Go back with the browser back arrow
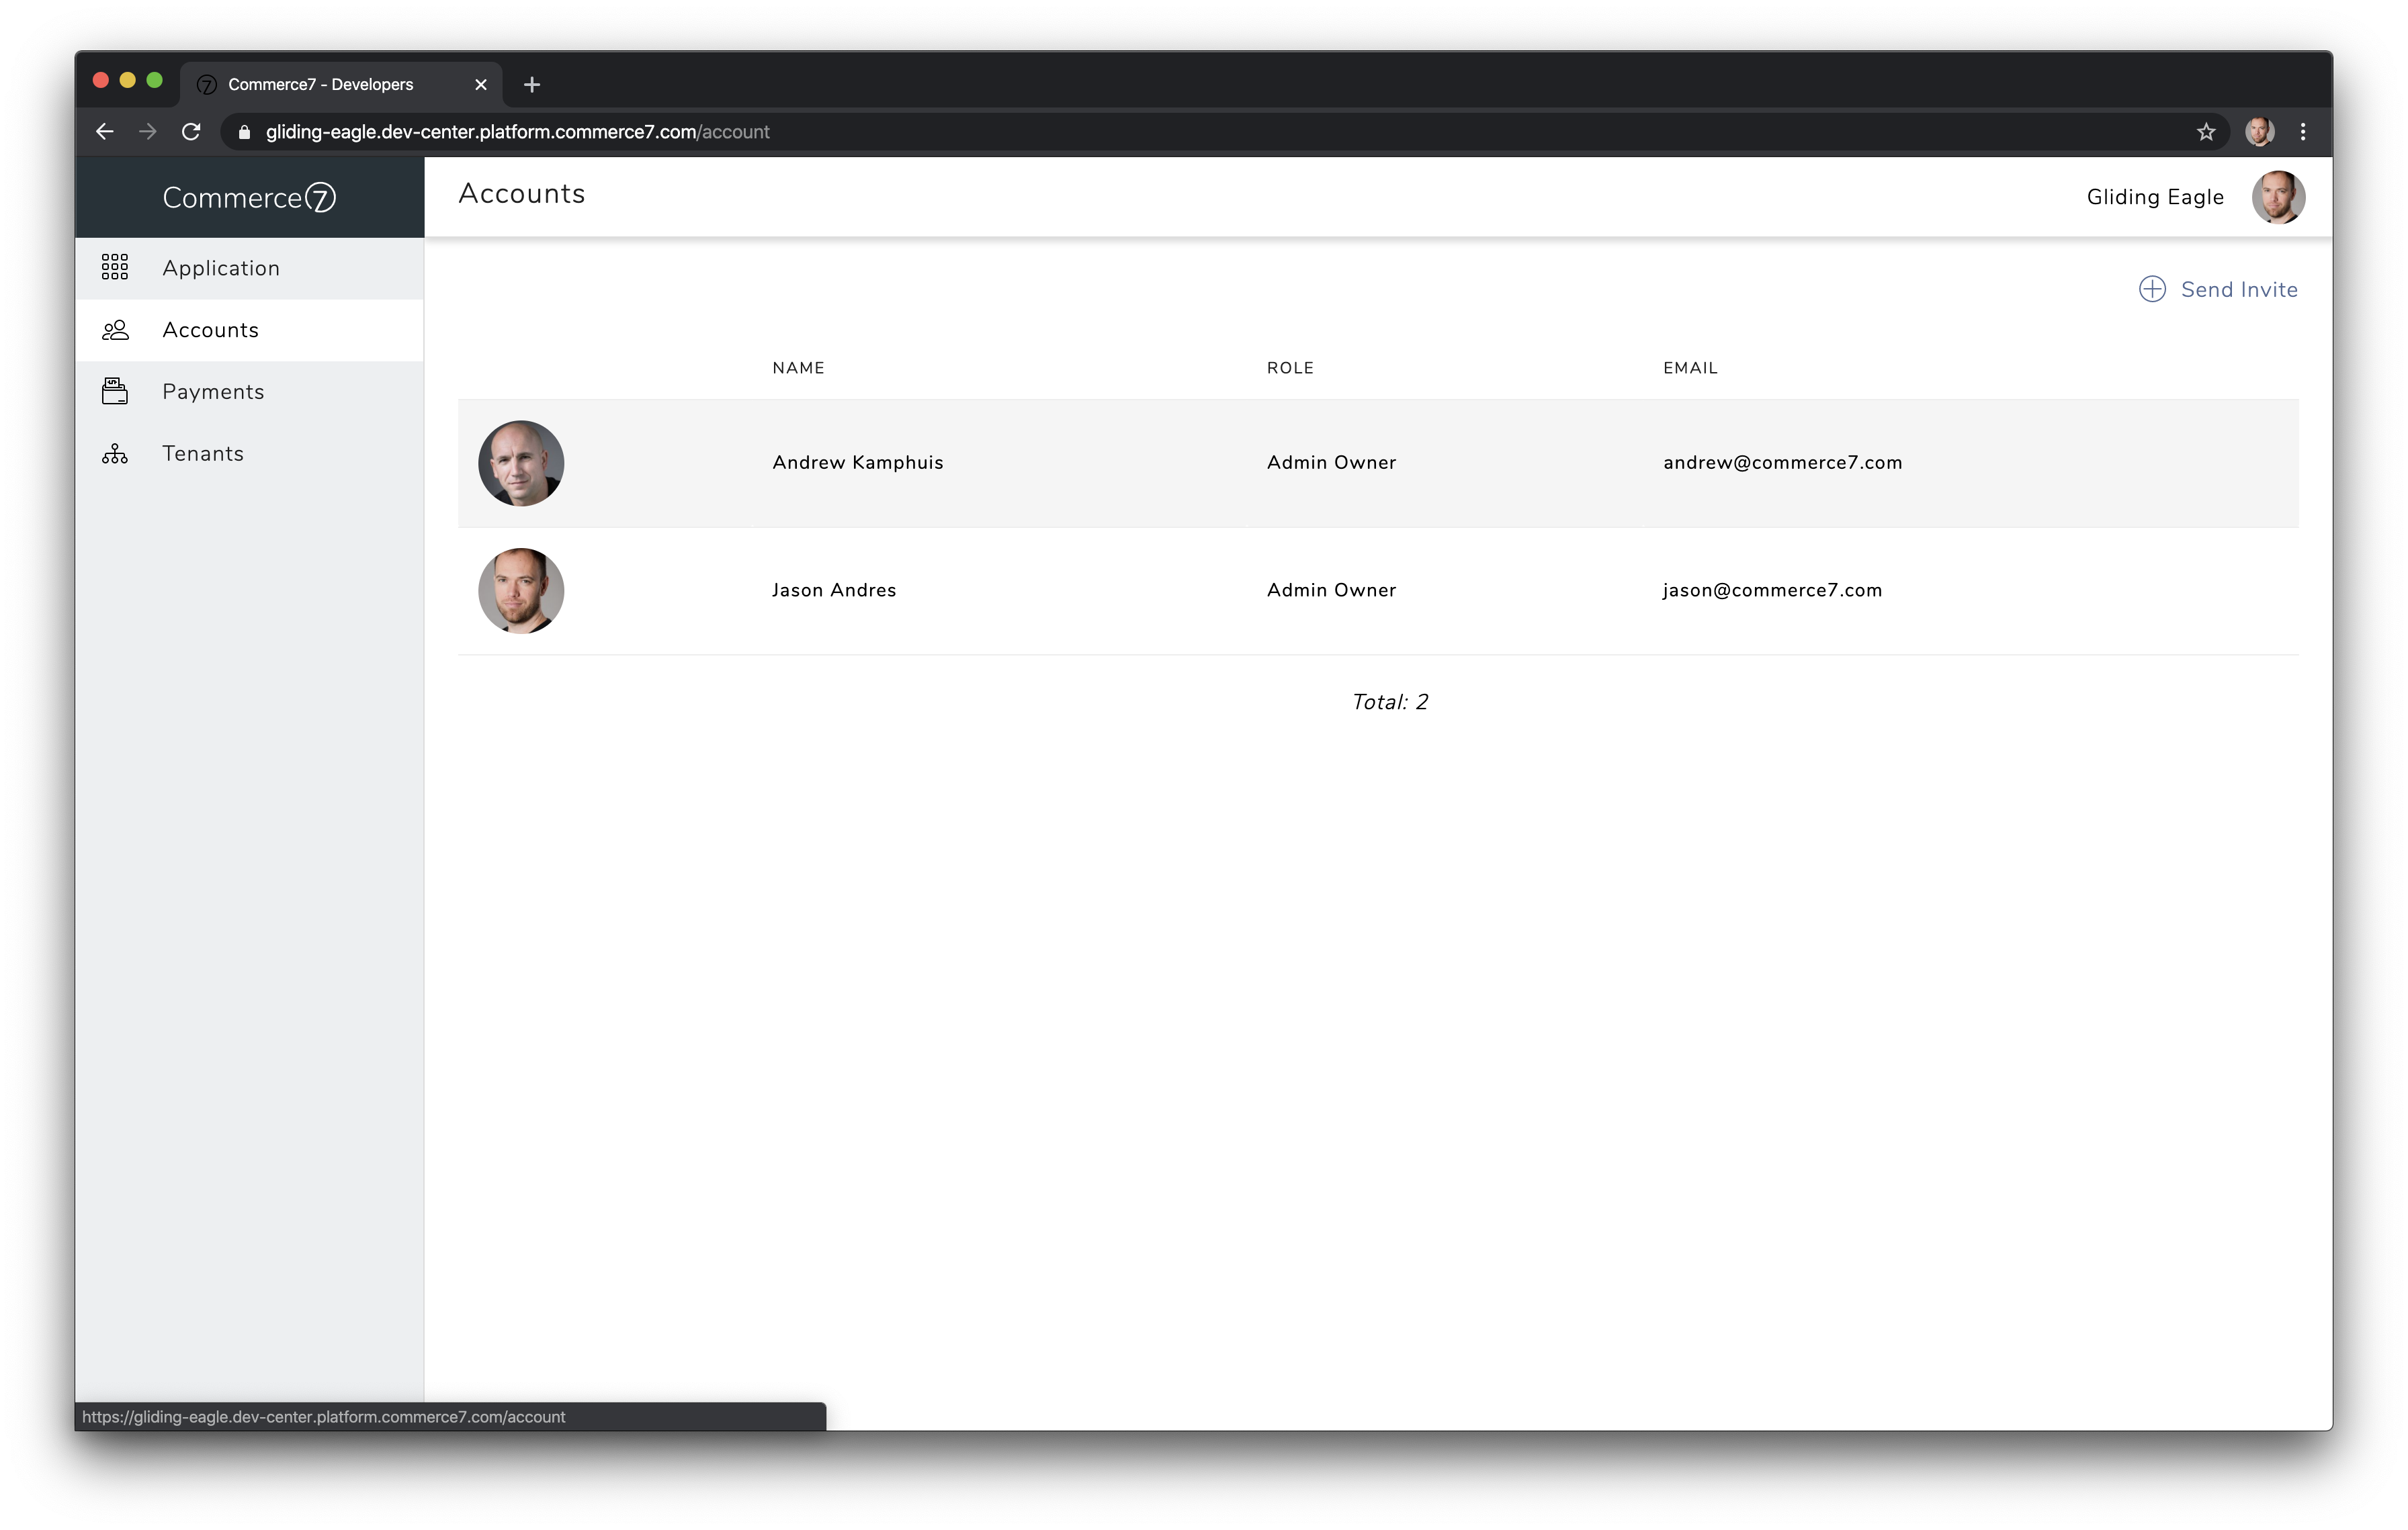This screenshot has width=2408, height=1530. pos(104,132)
